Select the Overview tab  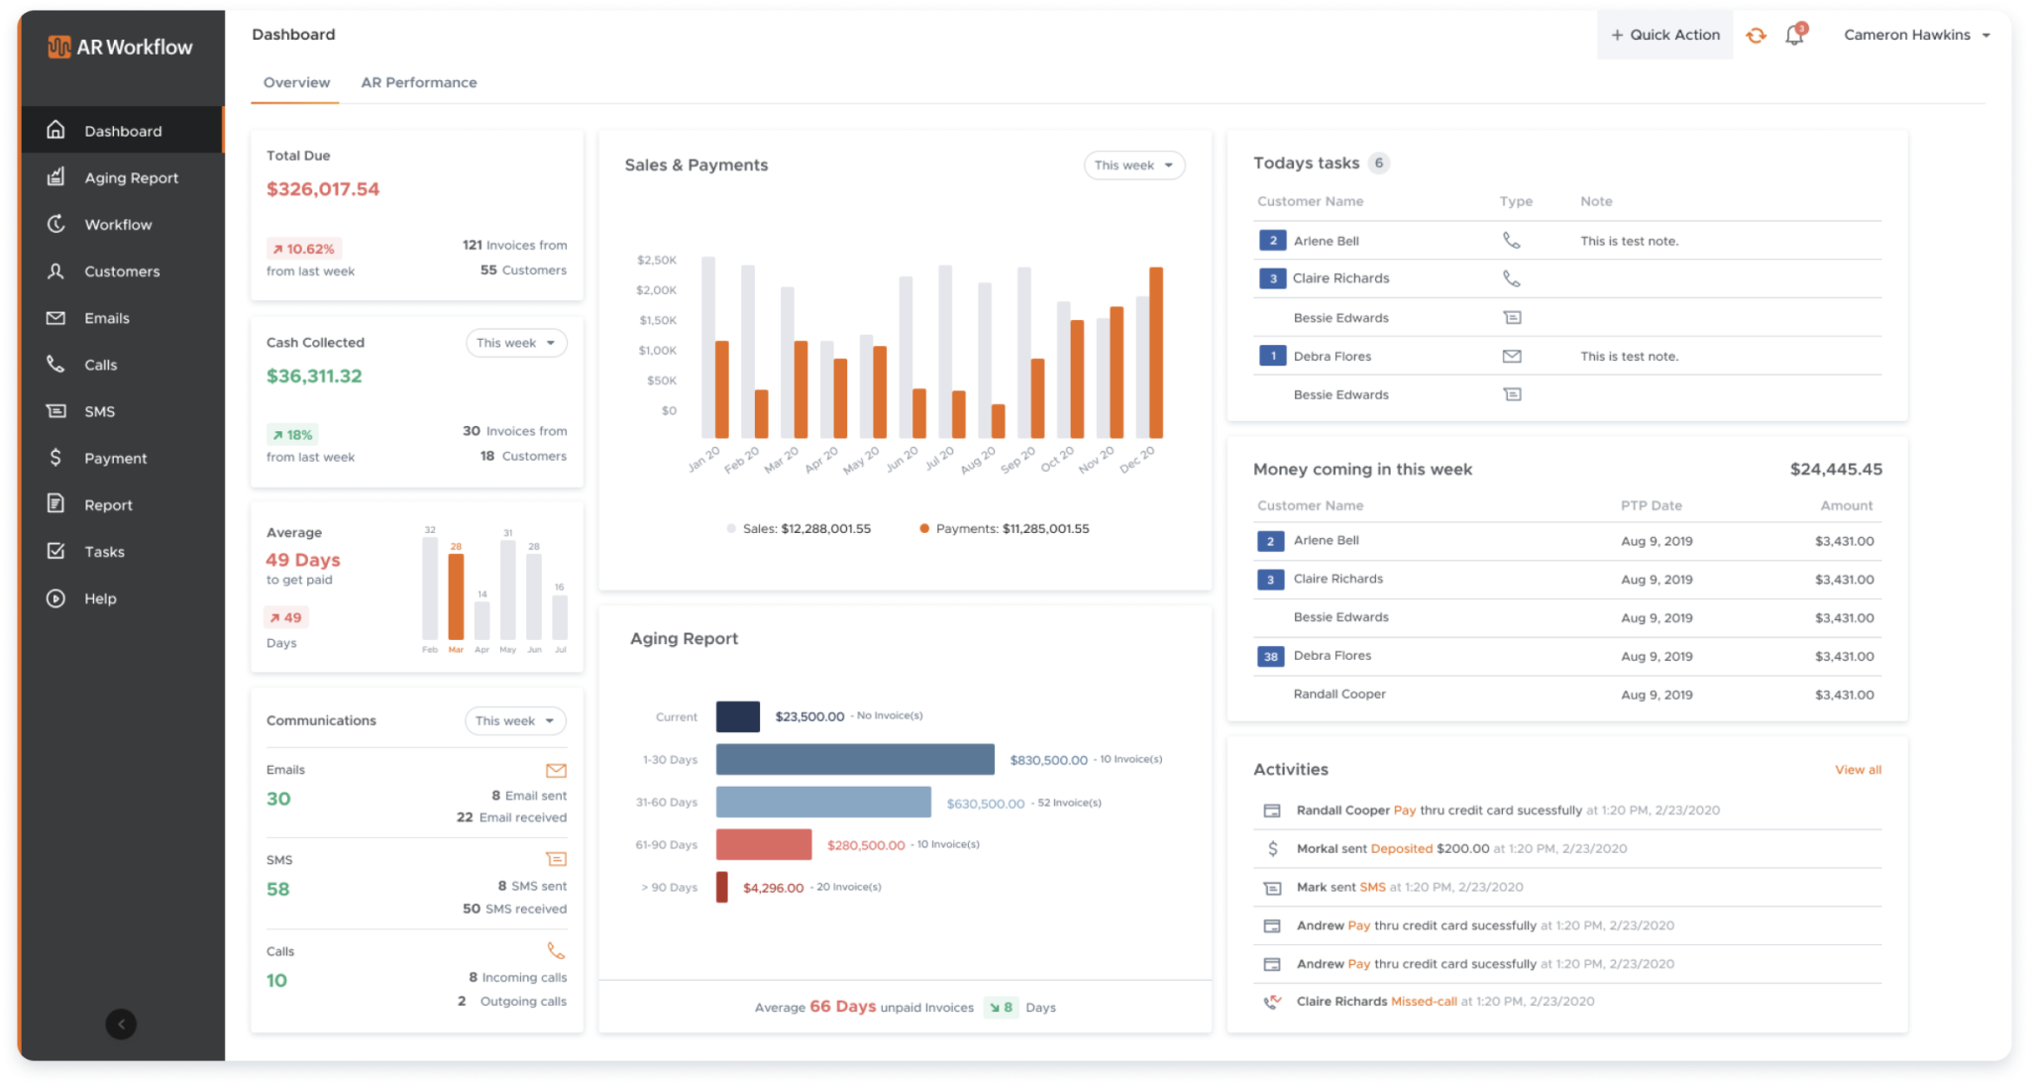(295, 82)
